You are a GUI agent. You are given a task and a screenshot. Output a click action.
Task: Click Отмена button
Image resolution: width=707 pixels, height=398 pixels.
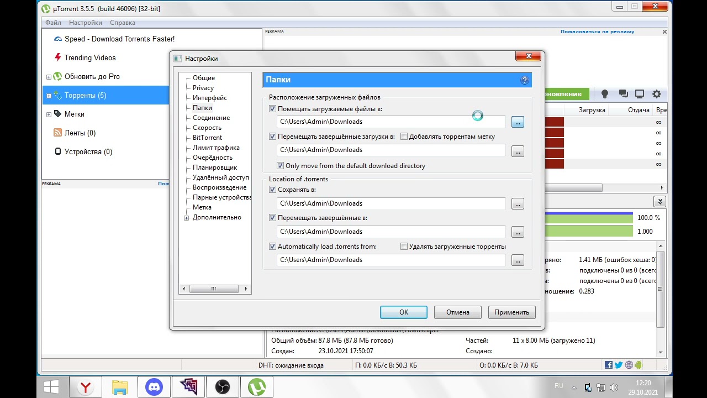(x=458, y=312)
